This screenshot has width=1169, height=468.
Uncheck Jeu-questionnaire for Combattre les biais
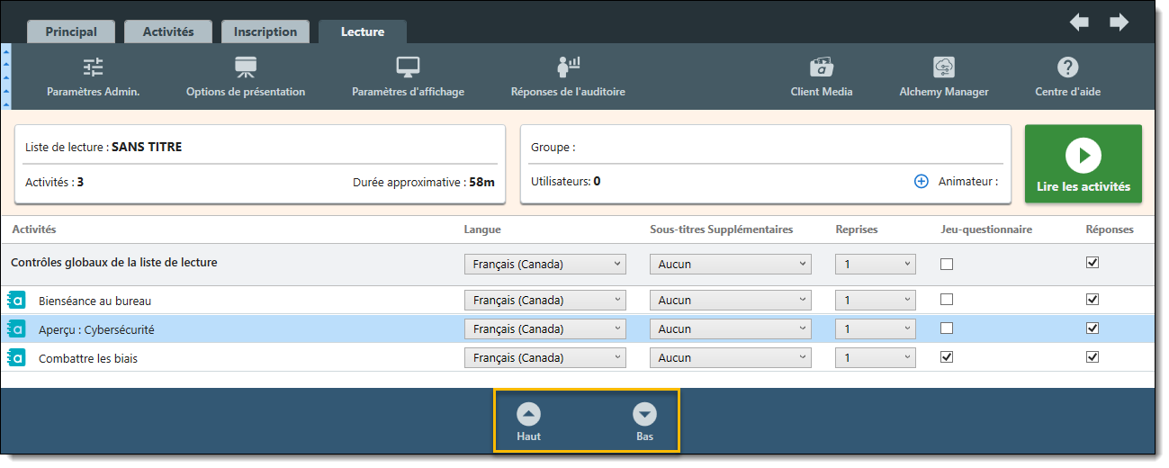(x=946, y=357)
